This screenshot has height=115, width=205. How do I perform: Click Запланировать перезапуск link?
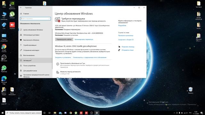84,39
